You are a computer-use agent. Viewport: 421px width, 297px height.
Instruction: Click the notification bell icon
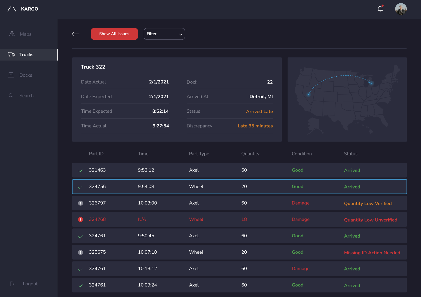[x=380, y=9]
